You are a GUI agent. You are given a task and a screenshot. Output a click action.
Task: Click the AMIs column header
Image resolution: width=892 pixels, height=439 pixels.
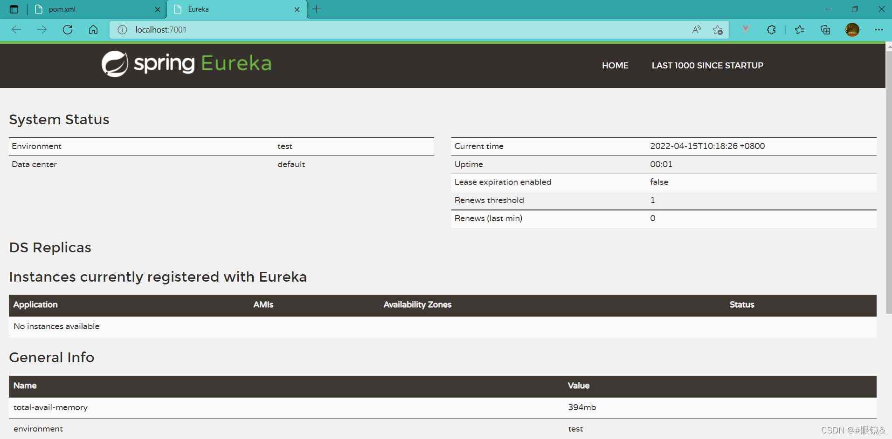pos(263,304)
